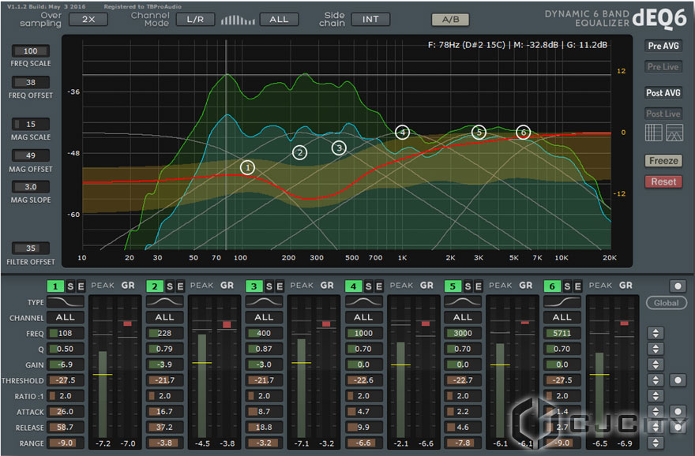
Task: Solo band 4 with its S button
Action: click(x=368, y=286)
